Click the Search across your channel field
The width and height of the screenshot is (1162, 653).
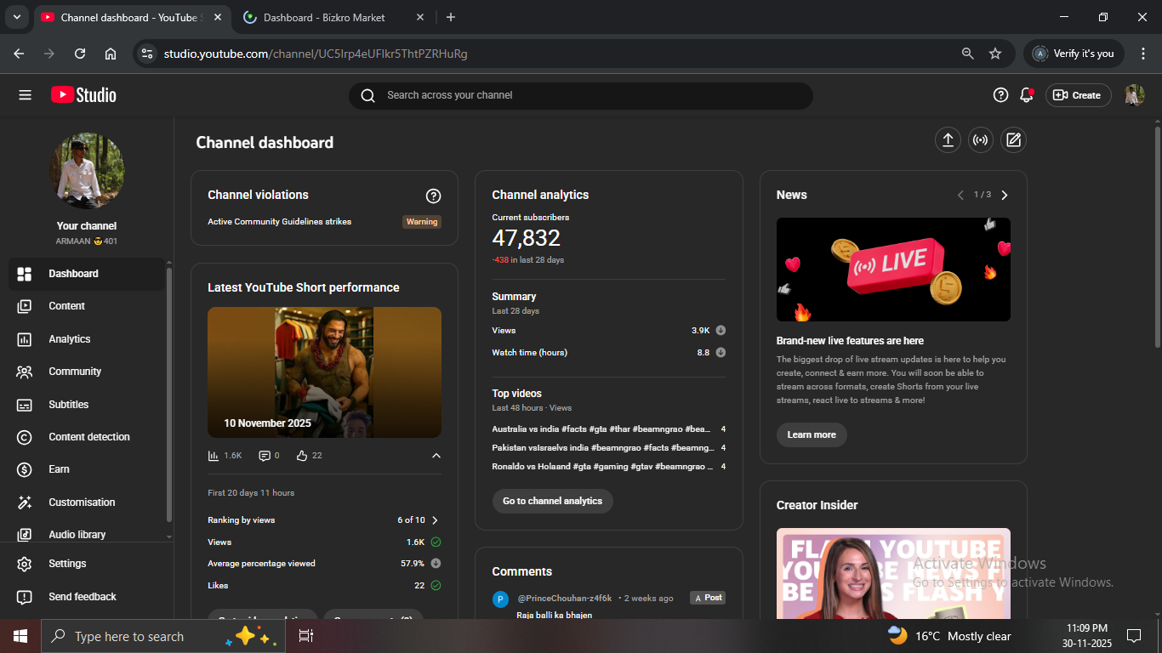pyautogui.click(x=580, y=95)
